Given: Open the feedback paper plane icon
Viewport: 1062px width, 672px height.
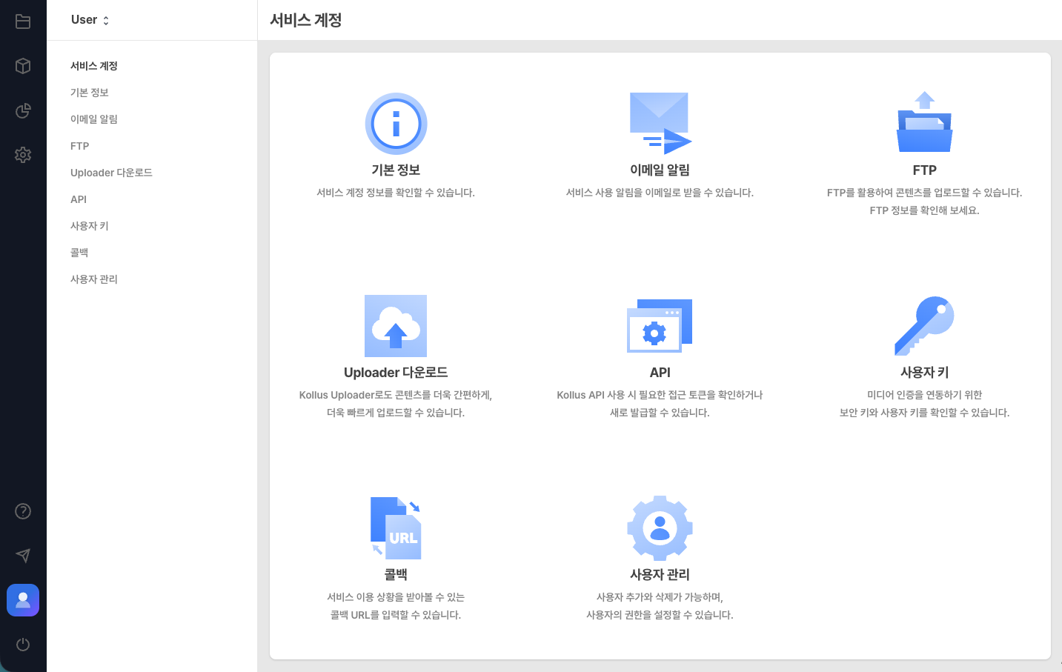Looking at the screenshot, I should [x=23, y=556].
